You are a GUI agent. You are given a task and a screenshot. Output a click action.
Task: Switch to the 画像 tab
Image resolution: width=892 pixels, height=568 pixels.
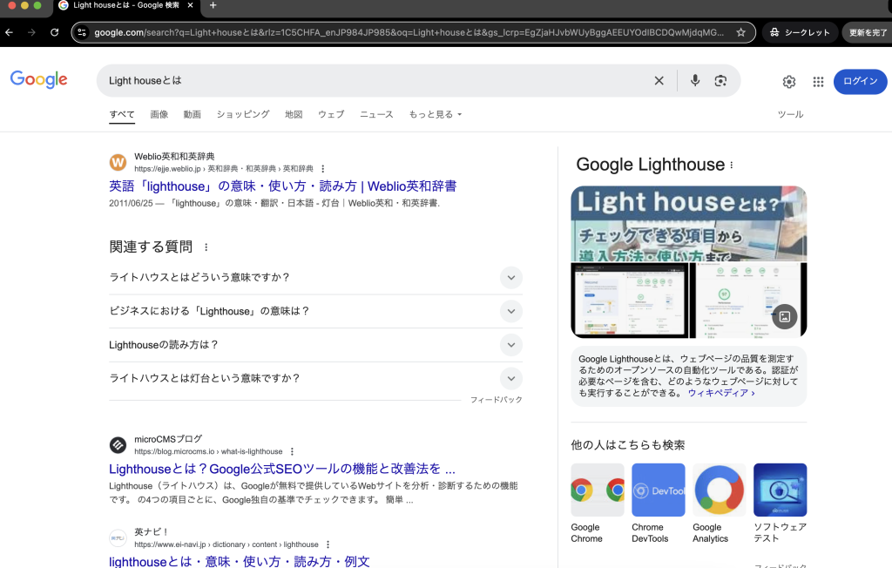pyautogui.click(x=159, y=114)
